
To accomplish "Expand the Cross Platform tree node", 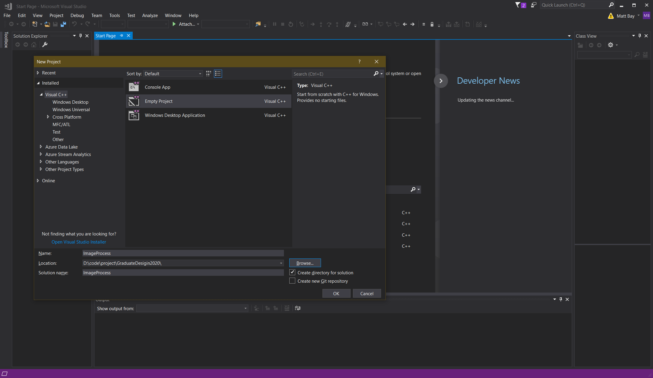I will pos(48,117).
